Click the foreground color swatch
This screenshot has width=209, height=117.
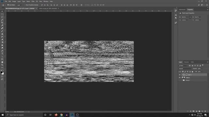[x=1, y=72]
